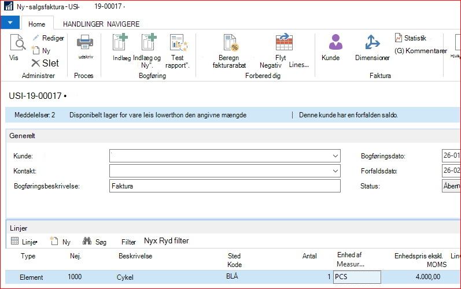Click the Vis (view) magnifier icon
461x289 pixels.
click(17, 43)
